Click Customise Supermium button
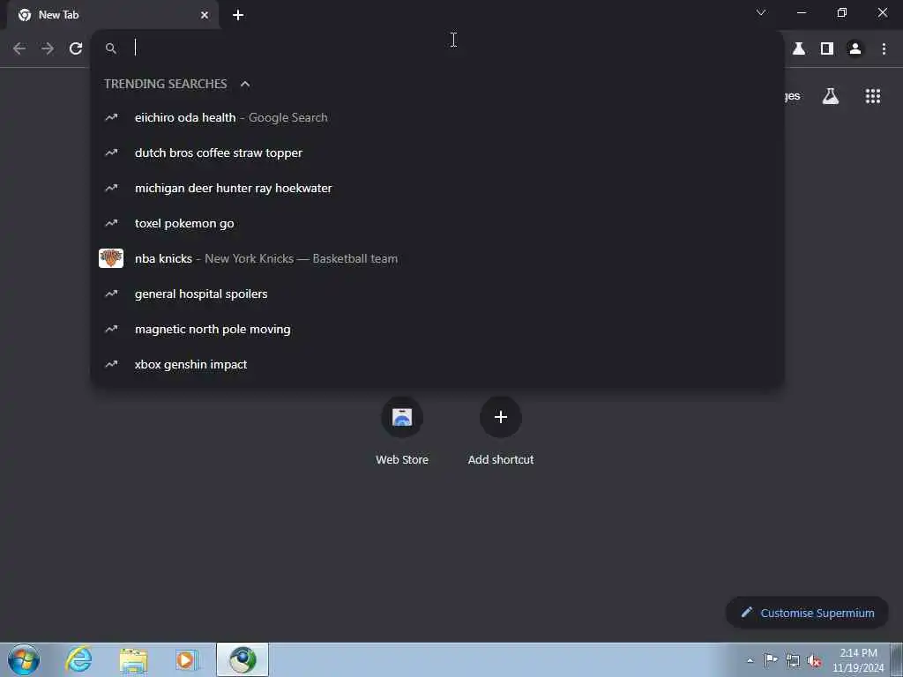 [807, 613]
